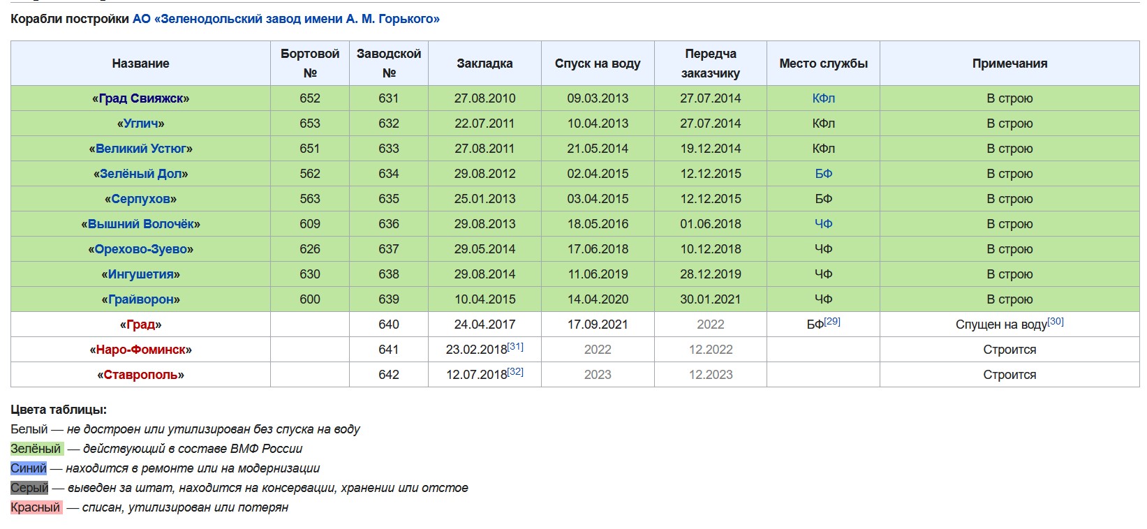The height and width of the screenshot is (529, 1147).
Task: Open the «Зелёный Дол» ship link
Action: [x=141, y=174]
